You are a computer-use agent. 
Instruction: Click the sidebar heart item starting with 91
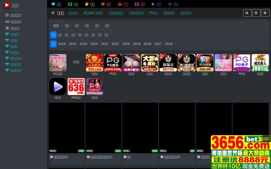pos(13,58)
